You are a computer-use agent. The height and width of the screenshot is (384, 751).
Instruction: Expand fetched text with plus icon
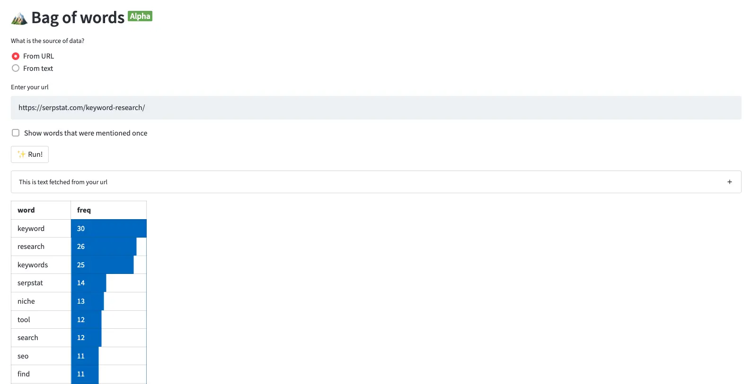pyautogui.click(x=729, y=182)
